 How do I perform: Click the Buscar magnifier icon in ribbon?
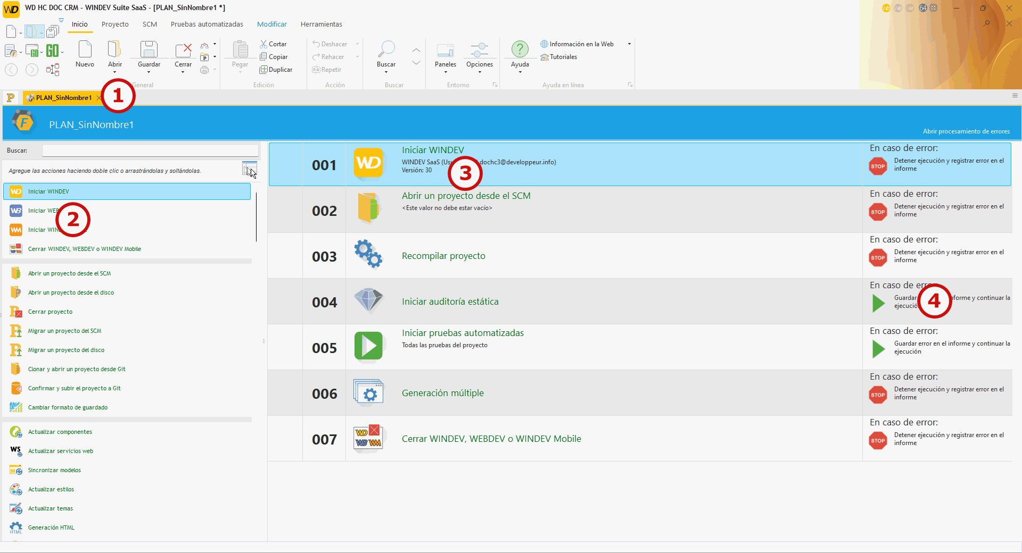coord(386,49)
